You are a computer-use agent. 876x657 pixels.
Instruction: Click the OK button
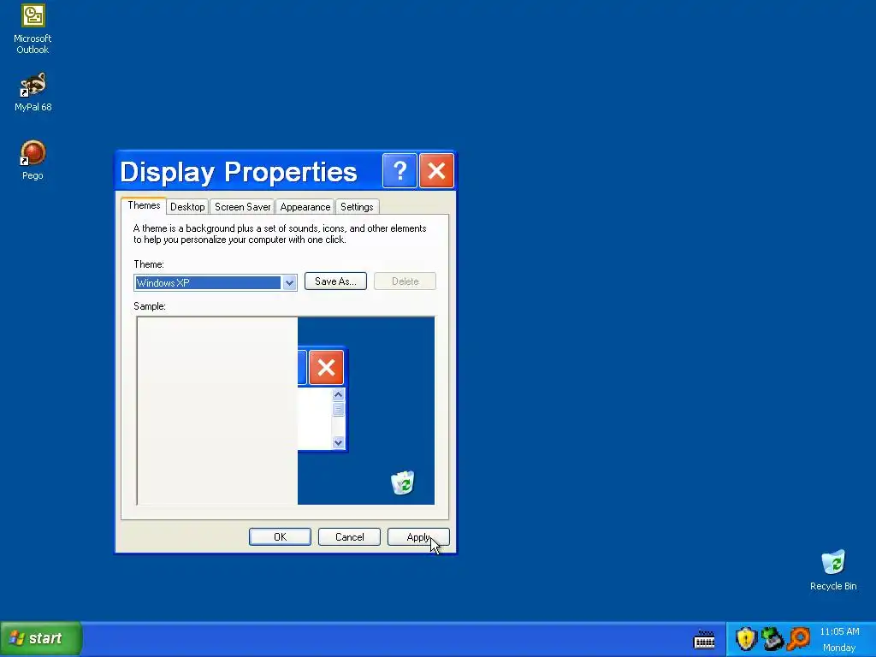tap(280, 537)
